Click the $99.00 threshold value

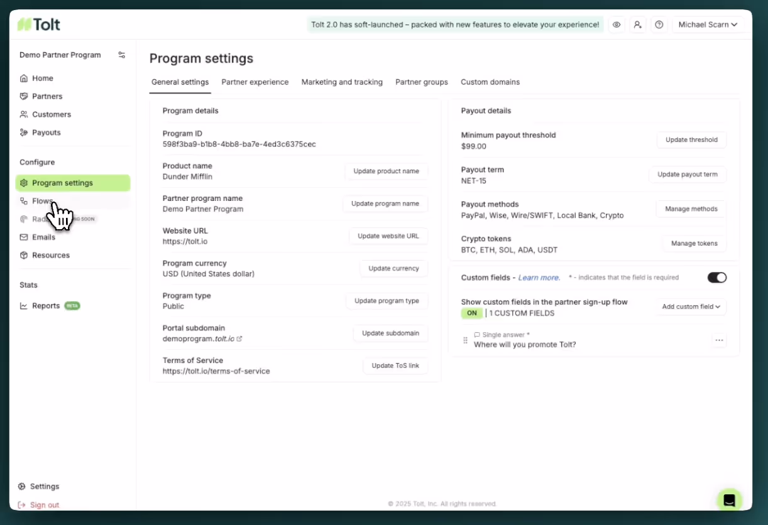[x=474, y=146]
